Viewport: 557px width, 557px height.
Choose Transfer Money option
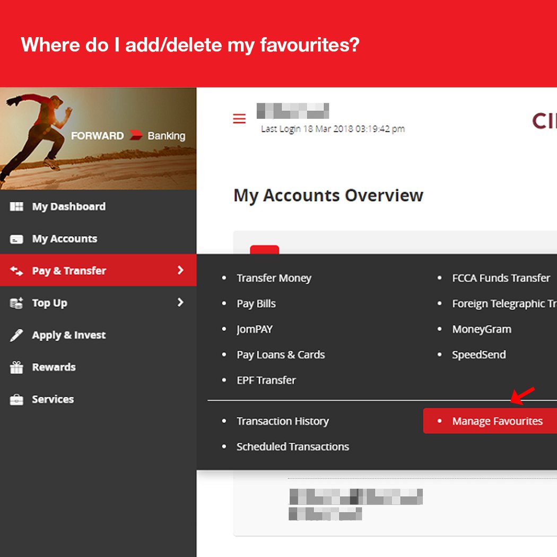click(274, 278)
